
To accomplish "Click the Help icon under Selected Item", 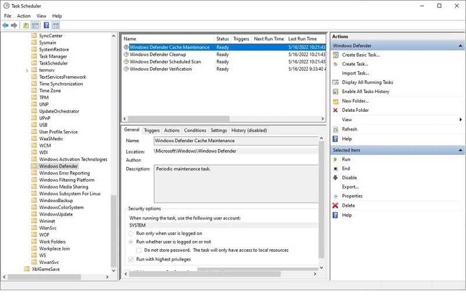I will coord(336,215).
